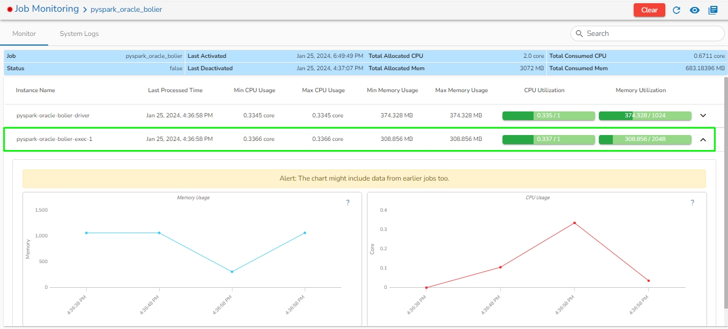Switch to the System Logs tab

click(x=79, y=34)
